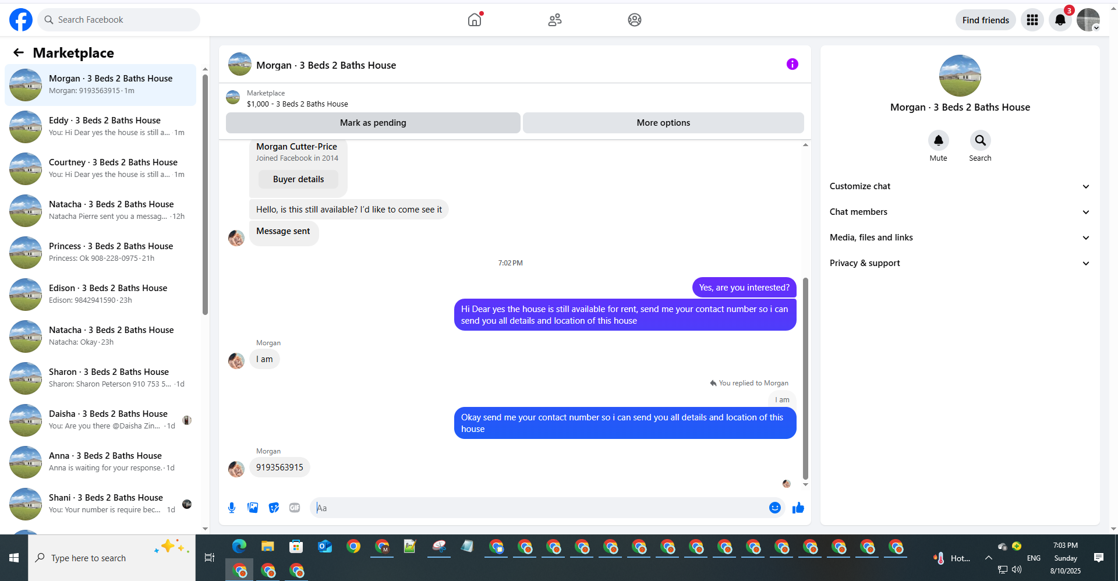Click the Search Facebook field
1118x581 pixels.
[x=119, y=20]
